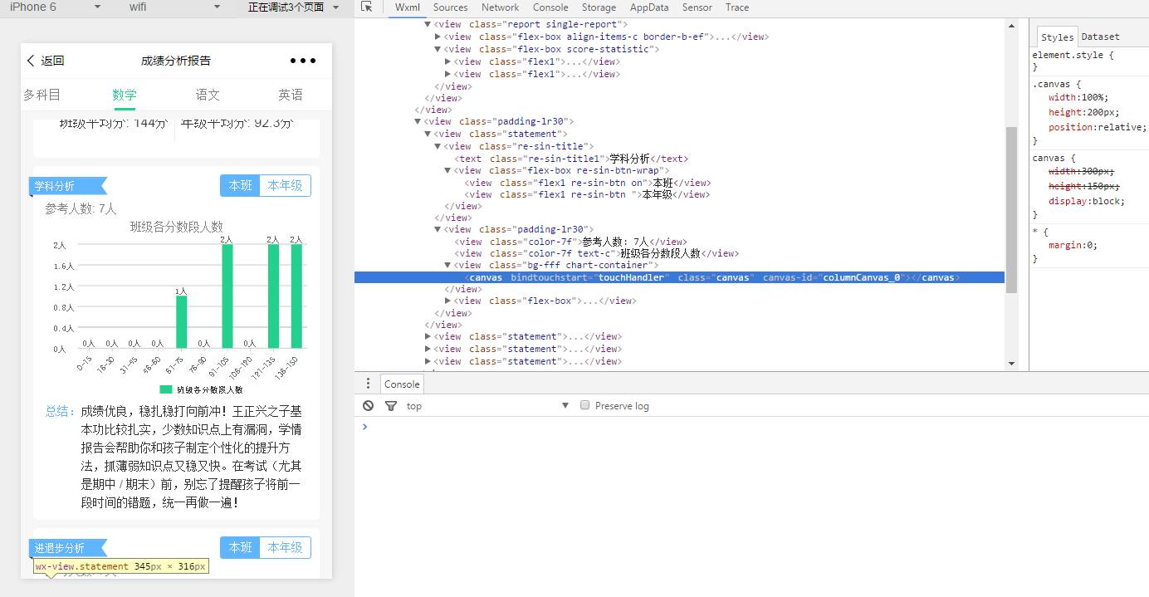Click the console filter funnel icon
Image resolution: width=1149 pixels, height=597 pixels.
(x=391, y=406)
